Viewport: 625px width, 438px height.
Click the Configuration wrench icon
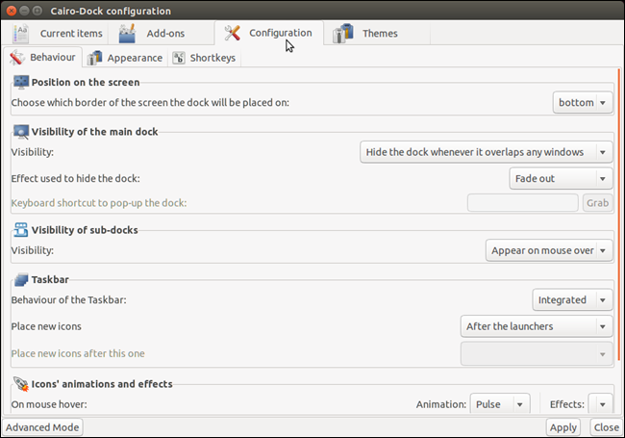[x=233, y=33]
